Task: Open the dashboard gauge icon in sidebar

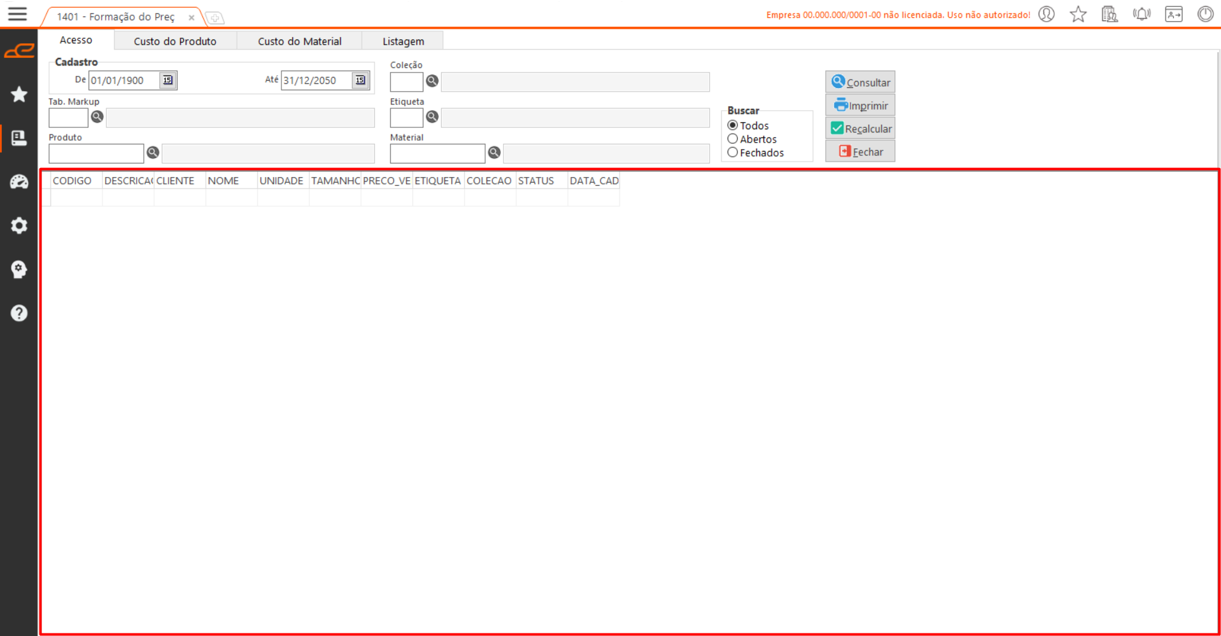Action: coord(19,182)
